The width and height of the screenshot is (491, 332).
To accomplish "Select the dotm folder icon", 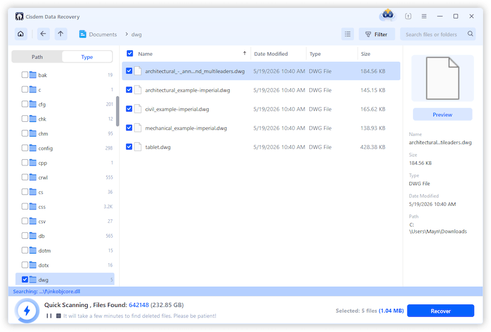I will coord(33,251).
